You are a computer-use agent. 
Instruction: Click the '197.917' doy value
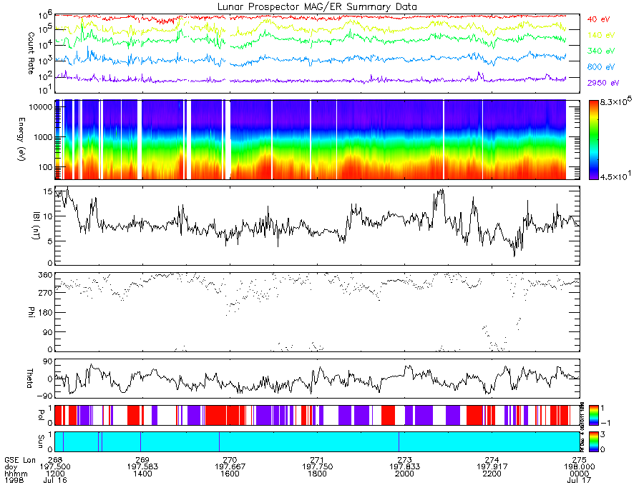(492, 467)
